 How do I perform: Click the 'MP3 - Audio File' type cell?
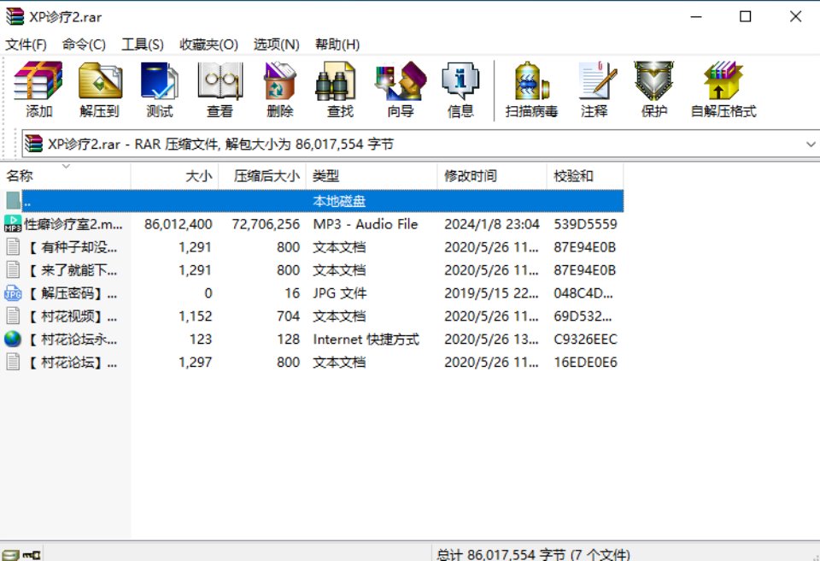point(366,224)
